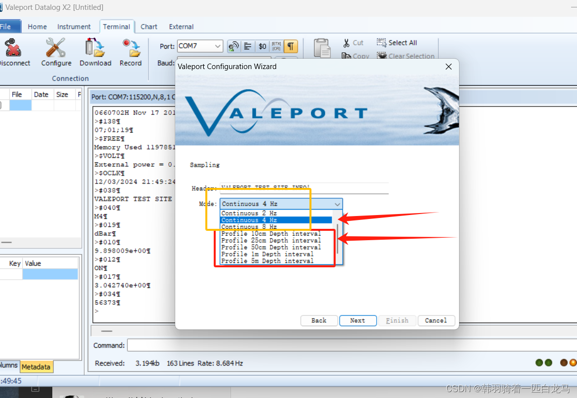This screenshot has height=398, width=577.
Task: Select the Terminal ribbon tab
Action: [x=116, y=27]
